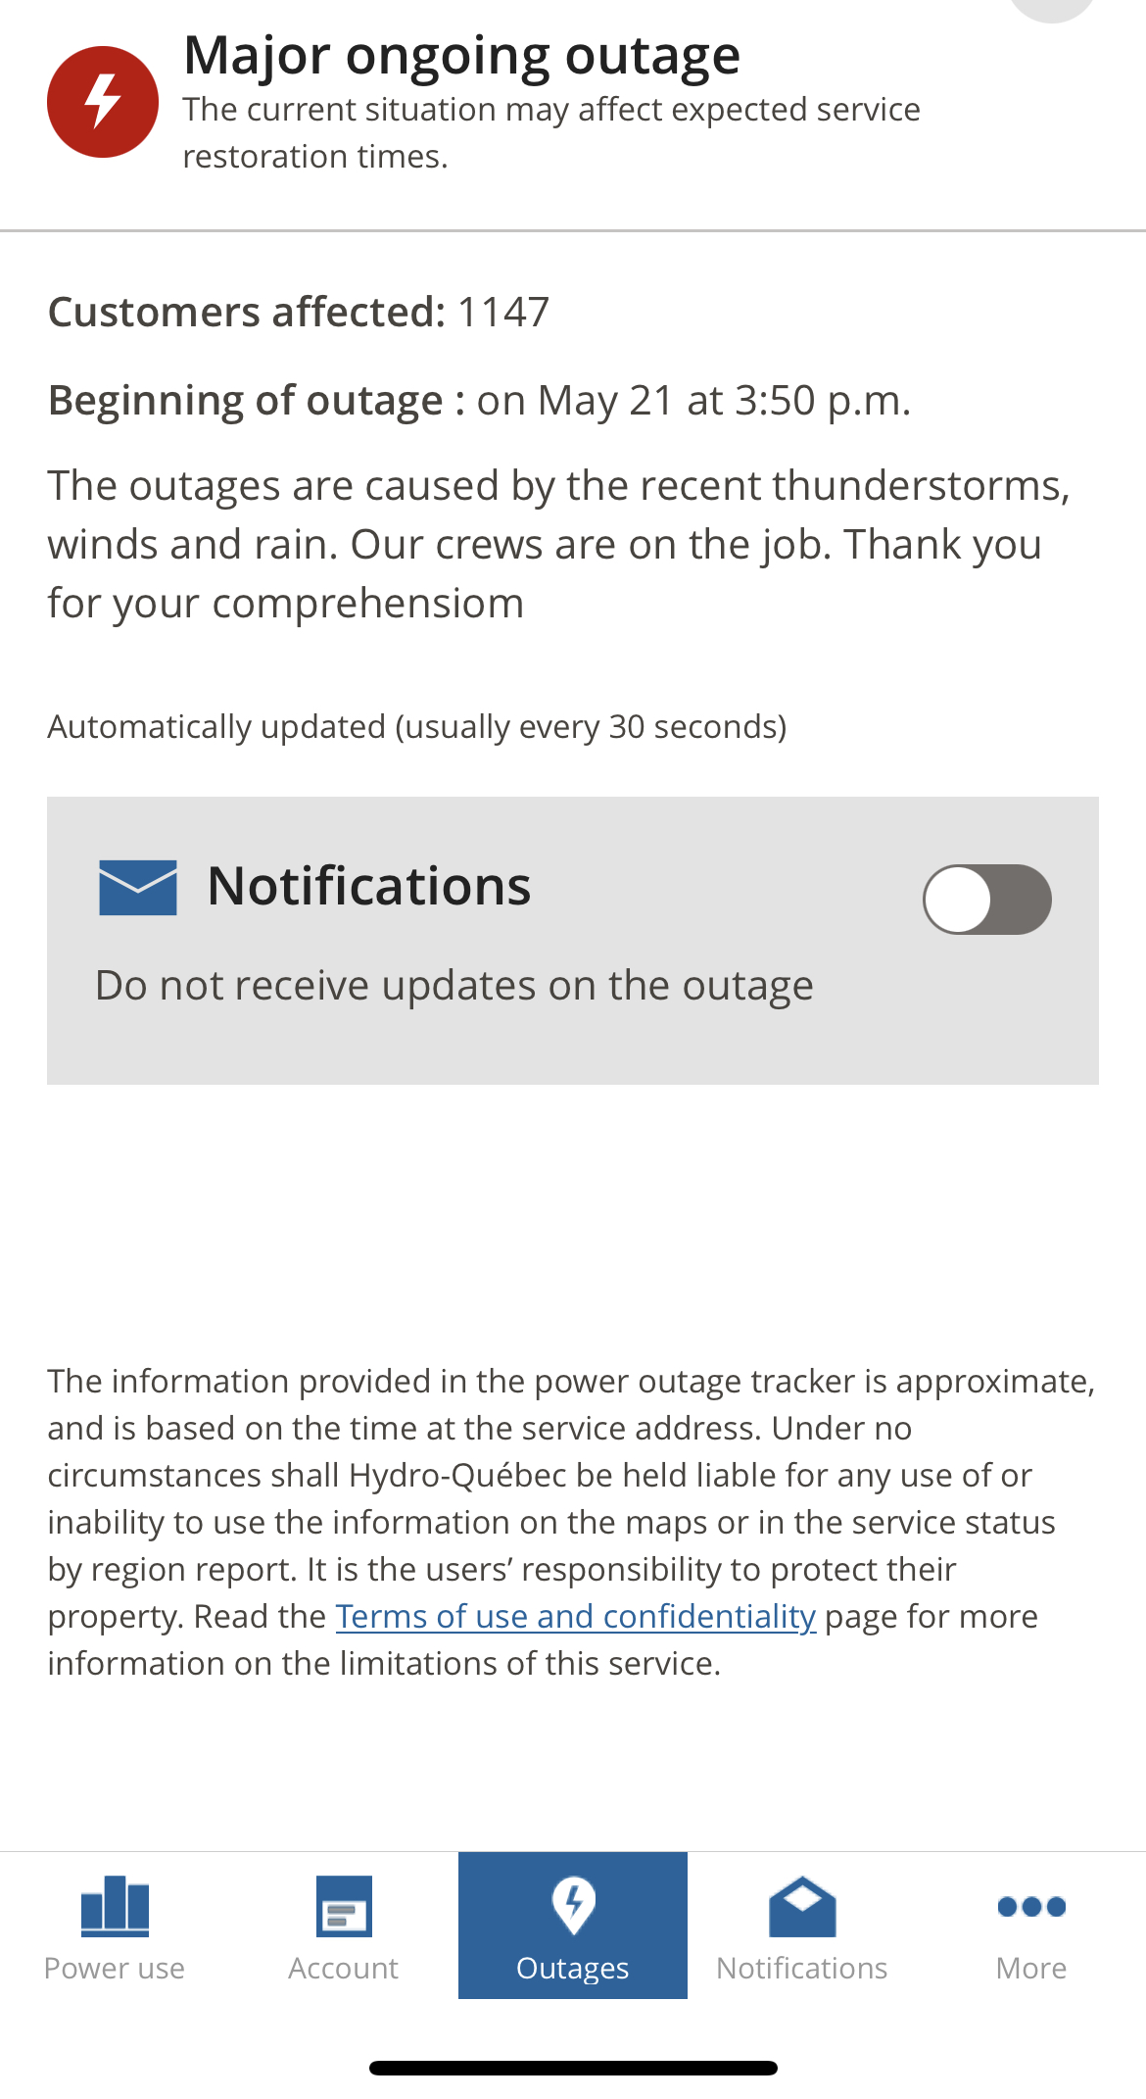Tap the Outages lightning pin icon
The width and height of the screenshot is (1146, 2099).
point(574,1905)
